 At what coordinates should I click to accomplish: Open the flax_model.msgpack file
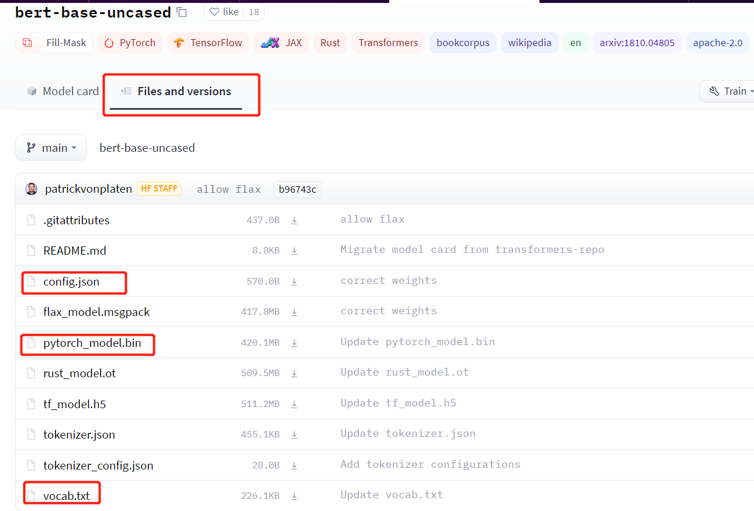click(x=96, y=312)
